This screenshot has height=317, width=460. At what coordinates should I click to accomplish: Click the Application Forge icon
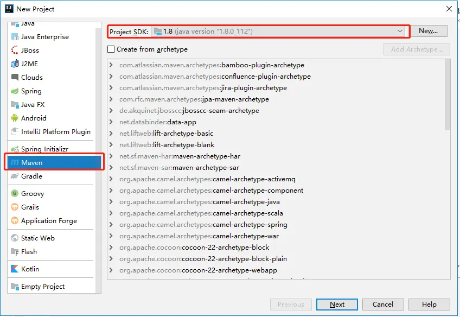point(15,220)
